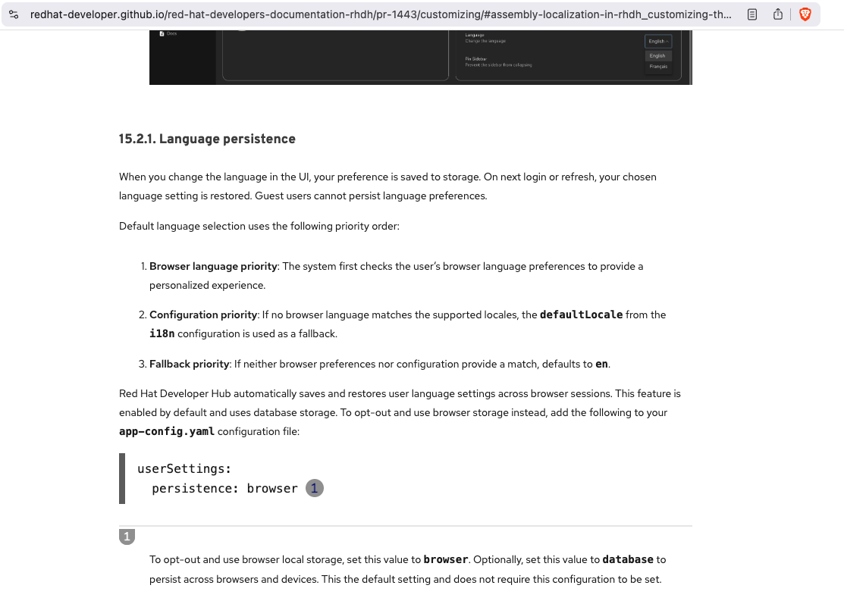844x604 pixels.
Task: Click the share page icon
Action: point(778,14)
